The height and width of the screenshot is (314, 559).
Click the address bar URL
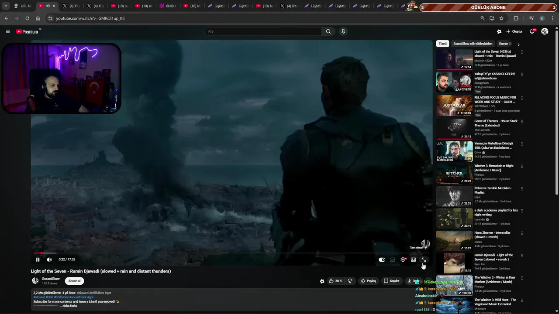[90, 18]
